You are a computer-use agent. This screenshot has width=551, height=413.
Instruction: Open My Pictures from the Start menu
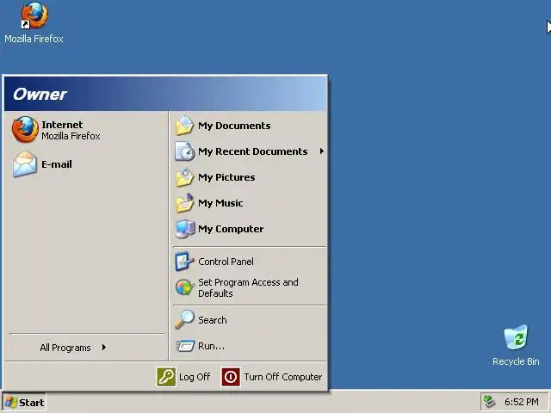(226, 177)
